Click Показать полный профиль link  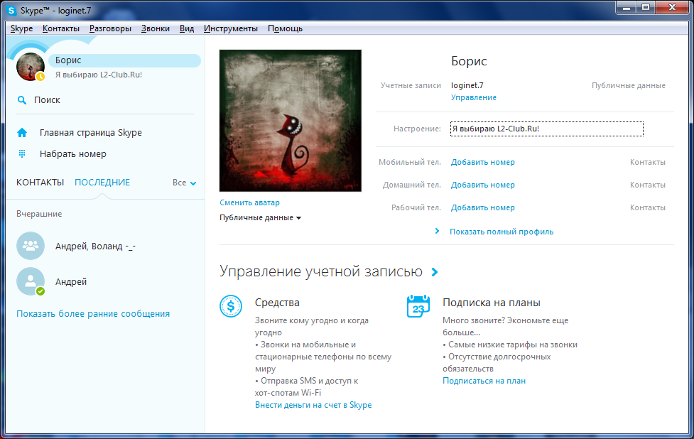[501, 232]
